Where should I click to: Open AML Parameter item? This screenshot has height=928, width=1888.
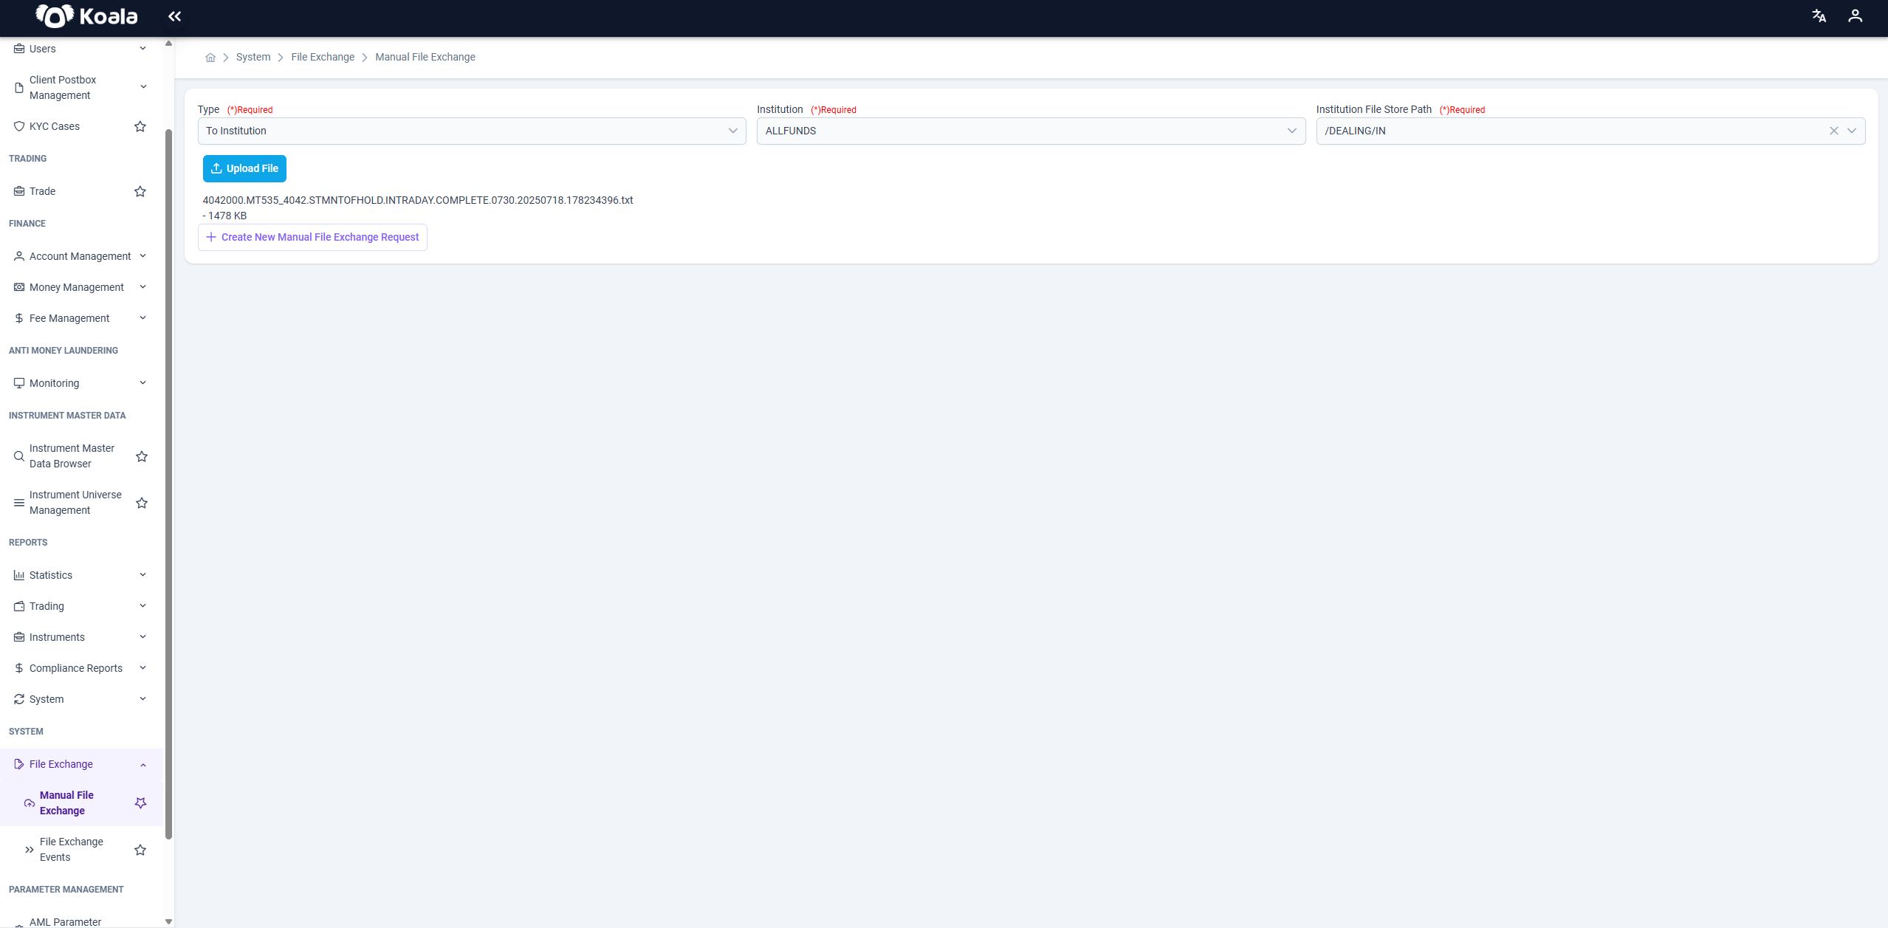pyautogui.click(x=65, y=922)
